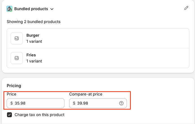Focus the Compare-at price input field
The height and width of the screenshot is (124, 195).
tap(96, 103)
